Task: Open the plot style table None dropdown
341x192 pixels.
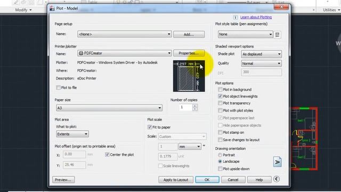Action: (245, 34)
